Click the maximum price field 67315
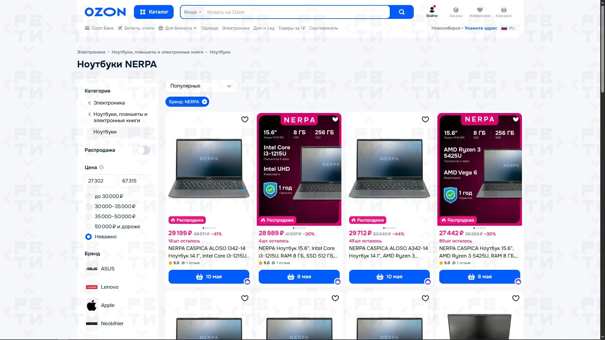Screen dimensions: 605x340 click(x=134, y=181)
